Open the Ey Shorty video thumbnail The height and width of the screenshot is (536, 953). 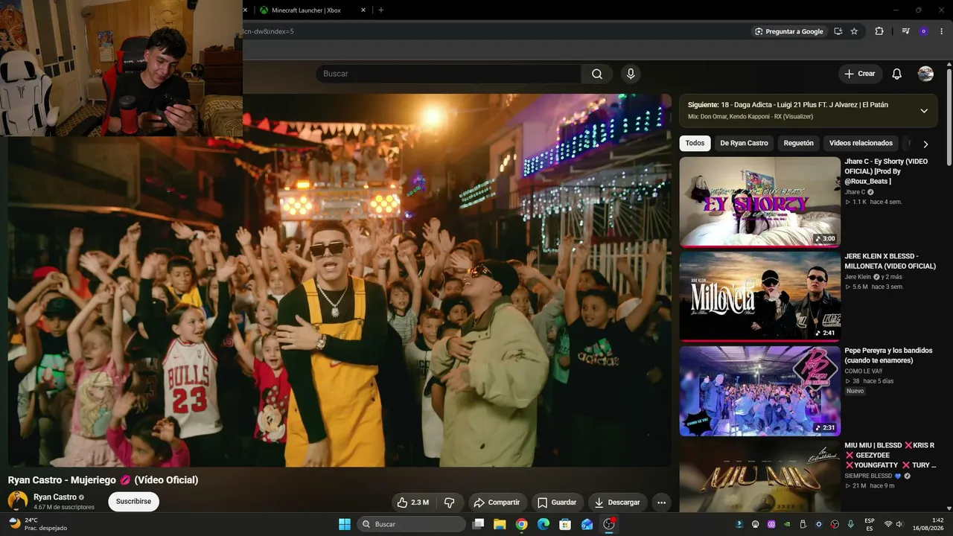759,202
